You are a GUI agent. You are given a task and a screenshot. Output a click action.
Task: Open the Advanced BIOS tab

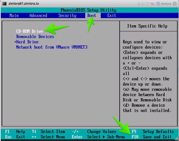[38, 15]
